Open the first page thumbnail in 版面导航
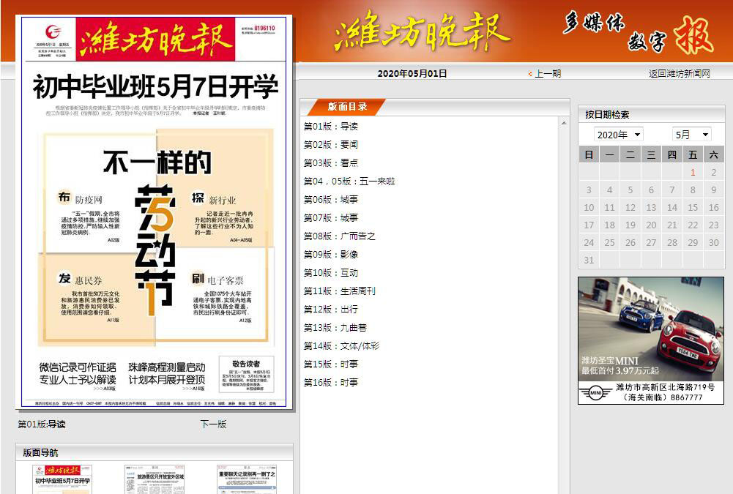The height and width of the screenshot is (494, 733). click(x=62, y=479)
